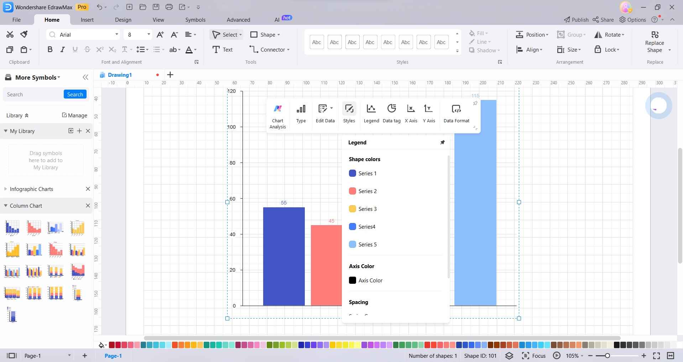Unpin the Legend panel pin toggle

tap(442, 142)
